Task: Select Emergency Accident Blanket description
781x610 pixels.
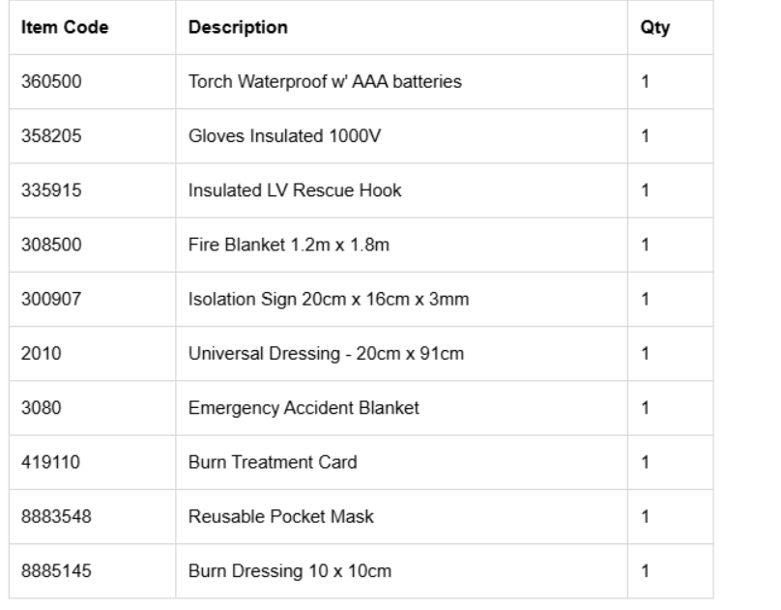Action: 304,408
